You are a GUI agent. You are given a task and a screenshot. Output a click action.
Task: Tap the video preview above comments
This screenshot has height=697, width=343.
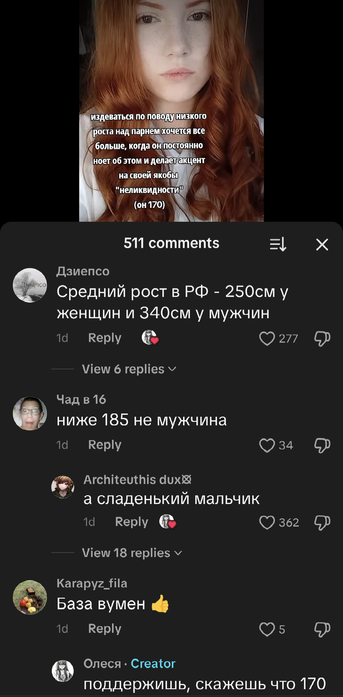[x=171, y=111]
